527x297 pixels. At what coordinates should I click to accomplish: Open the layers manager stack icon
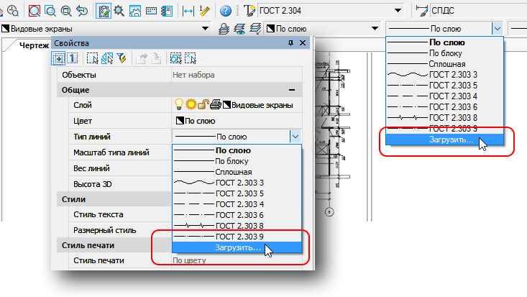224,29
